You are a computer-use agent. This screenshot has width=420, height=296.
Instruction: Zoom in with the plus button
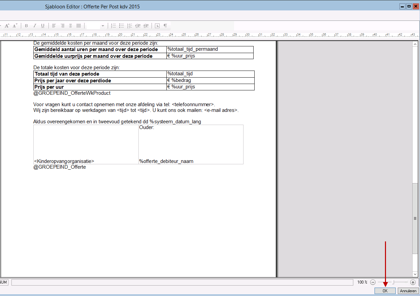coord(413,282)
